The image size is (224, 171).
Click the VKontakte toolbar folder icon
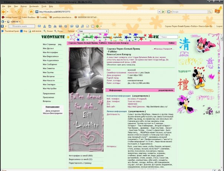click(x=93, y=26)
